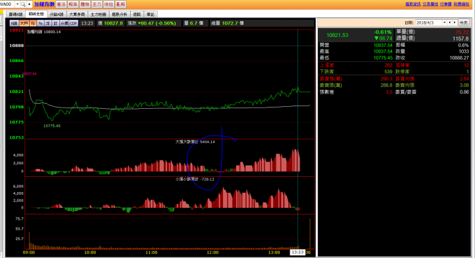Click the date field showing 2018/4/3
The width and height of the screenshot is (475, 258).
point(429,22)
